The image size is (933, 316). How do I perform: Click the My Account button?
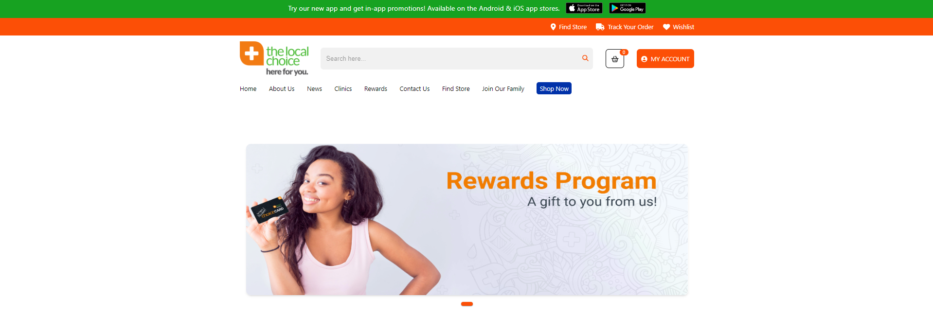pyautogui.click(x=665, y=59)
